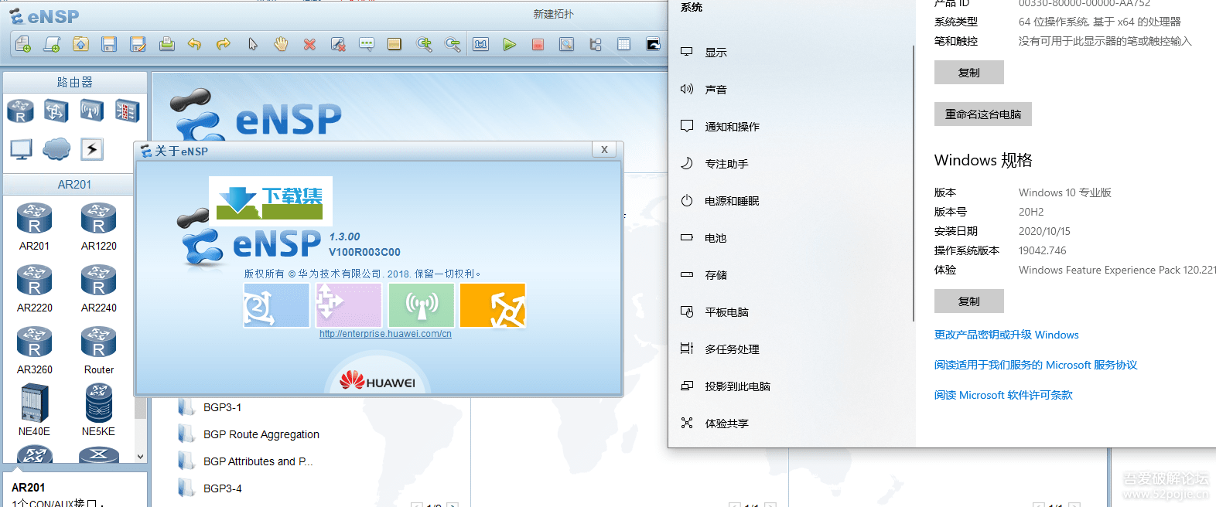This screenshot has height=507, width=1216.
Task: Pick the NE40E device
Action: [34, 410]
